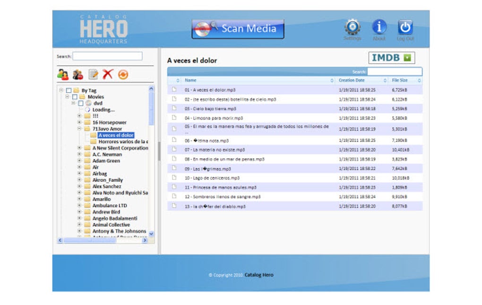This screenshot has height=305, width=482.
Task: Enable the Movies checkbox
Action: [x=75, y=97]
